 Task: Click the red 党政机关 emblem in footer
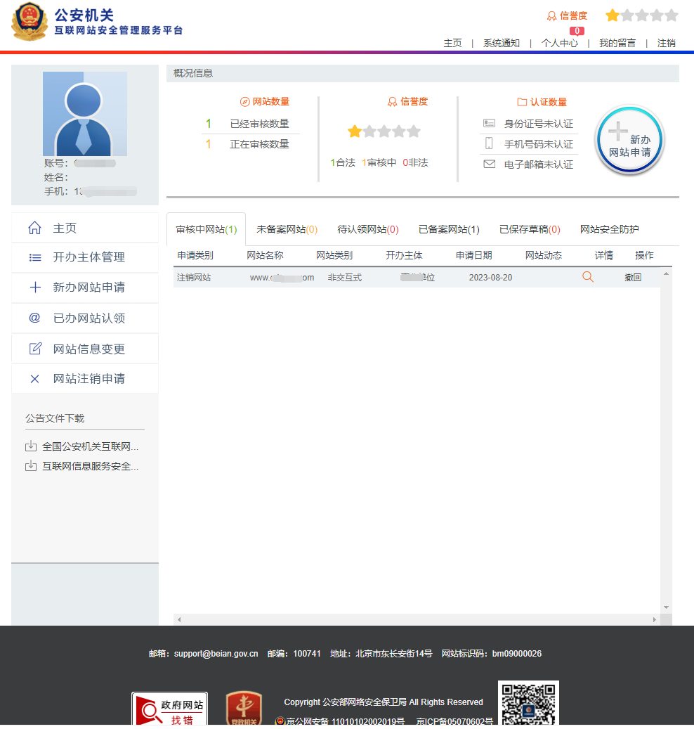click(244, 709)
